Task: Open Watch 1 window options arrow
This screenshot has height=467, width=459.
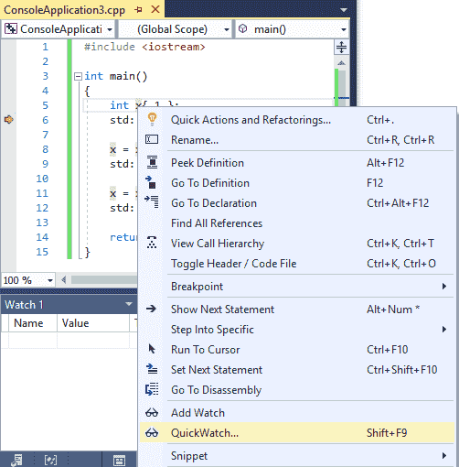Action: pos(129,304)
